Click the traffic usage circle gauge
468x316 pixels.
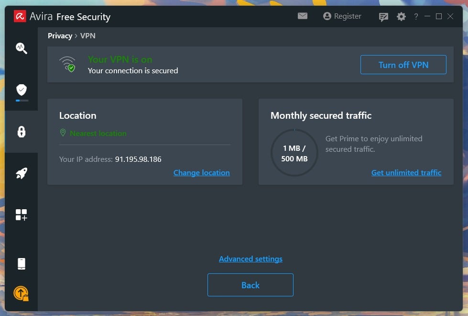point(294,153)
